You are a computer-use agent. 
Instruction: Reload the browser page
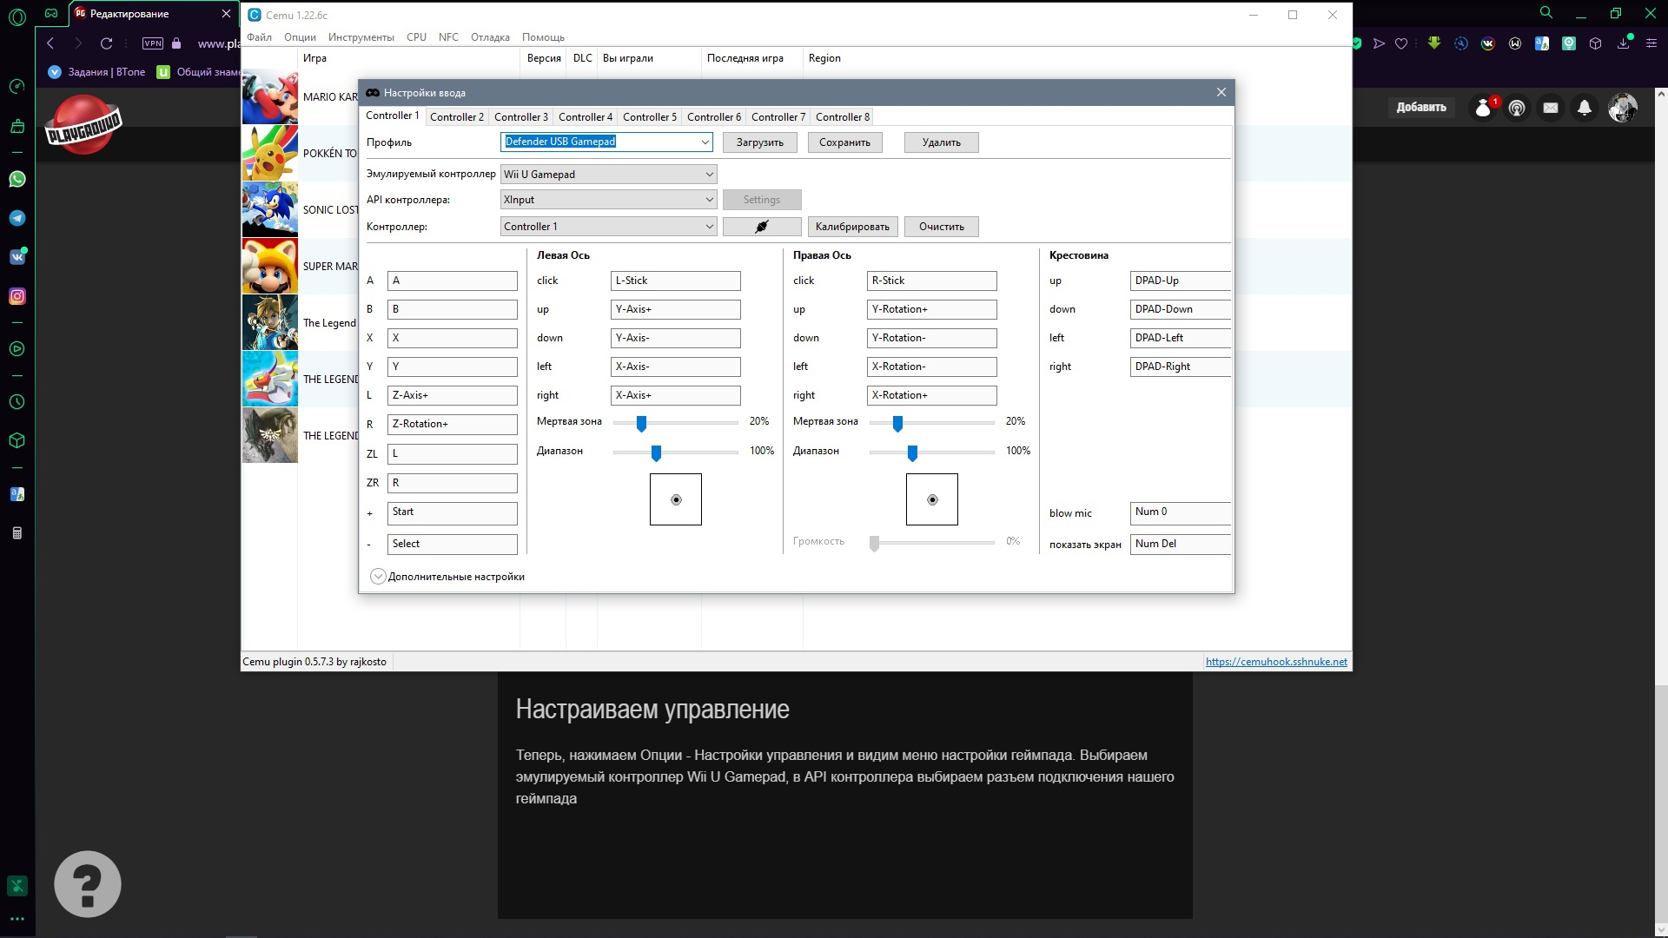[106, 43]
